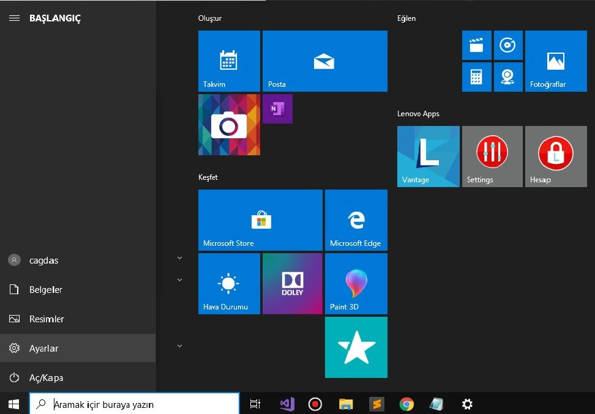This screenshot has height=414, width=595.
Task: Launch the Paint 3D tile
Action: [356, 284]
